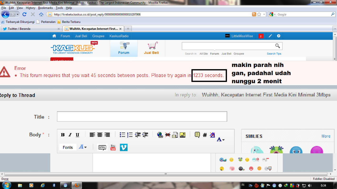Insert a bulleted list

pos(122,135)
